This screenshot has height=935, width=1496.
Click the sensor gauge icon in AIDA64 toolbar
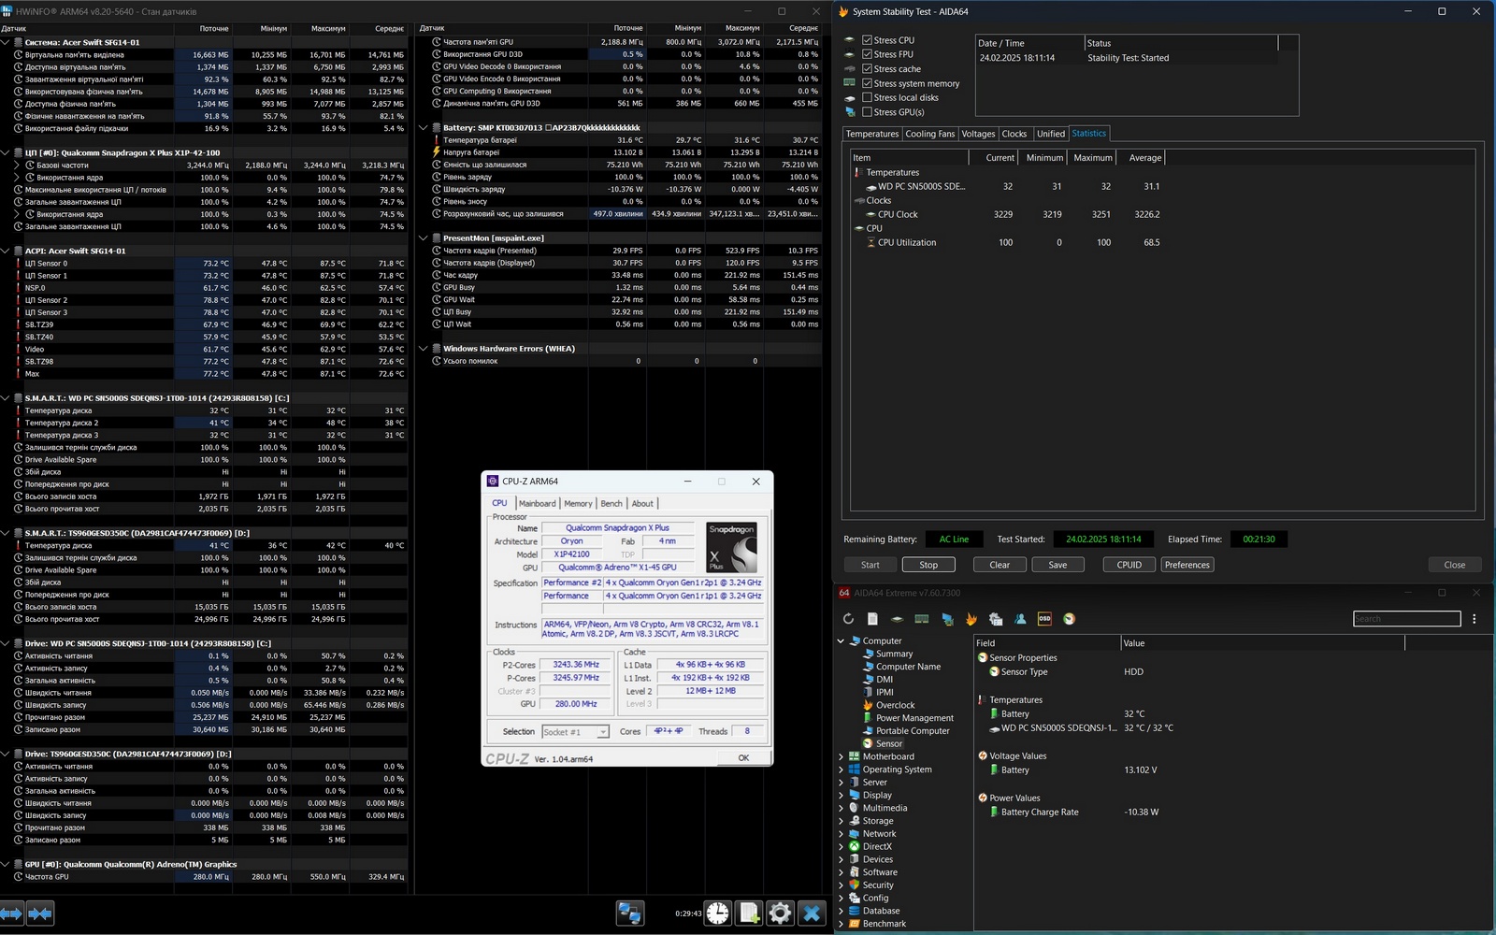point(1069,619)
